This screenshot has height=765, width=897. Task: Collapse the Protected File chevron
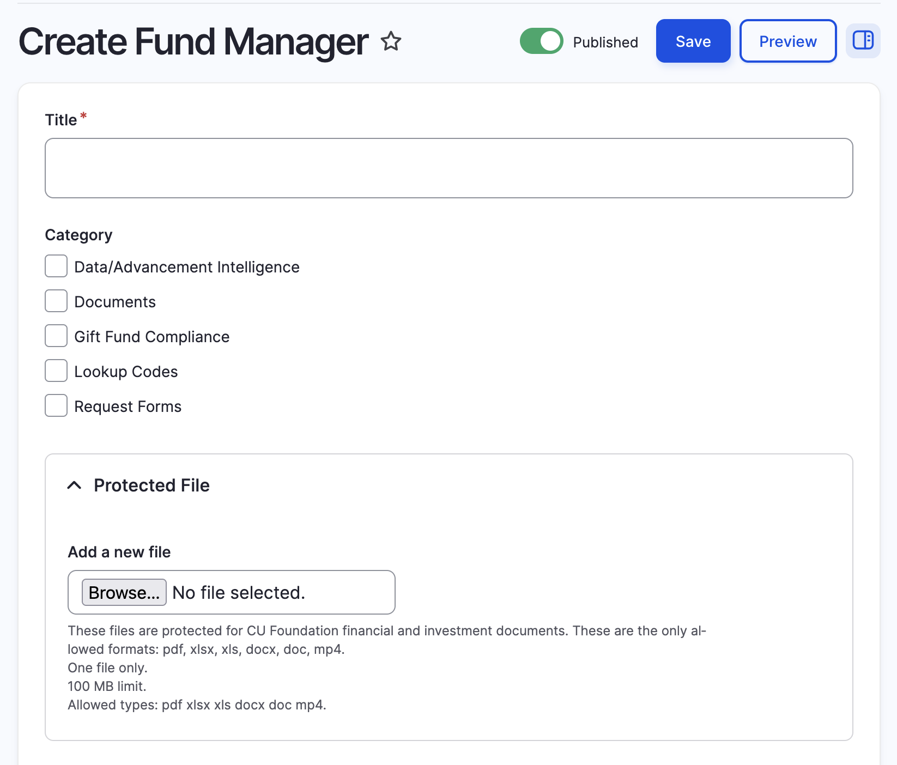pyautogui.click(x=74, y=485)
